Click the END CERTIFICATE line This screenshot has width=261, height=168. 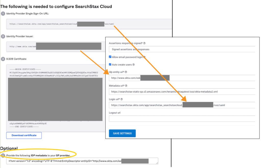click(x=24, y=127)
